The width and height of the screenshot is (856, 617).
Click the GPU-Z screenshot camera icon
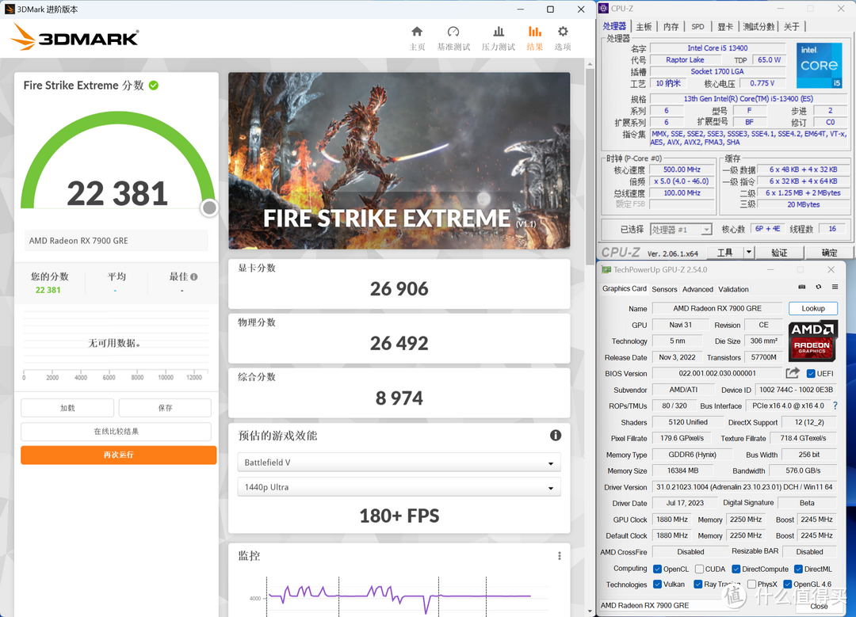tap(802, 287)
